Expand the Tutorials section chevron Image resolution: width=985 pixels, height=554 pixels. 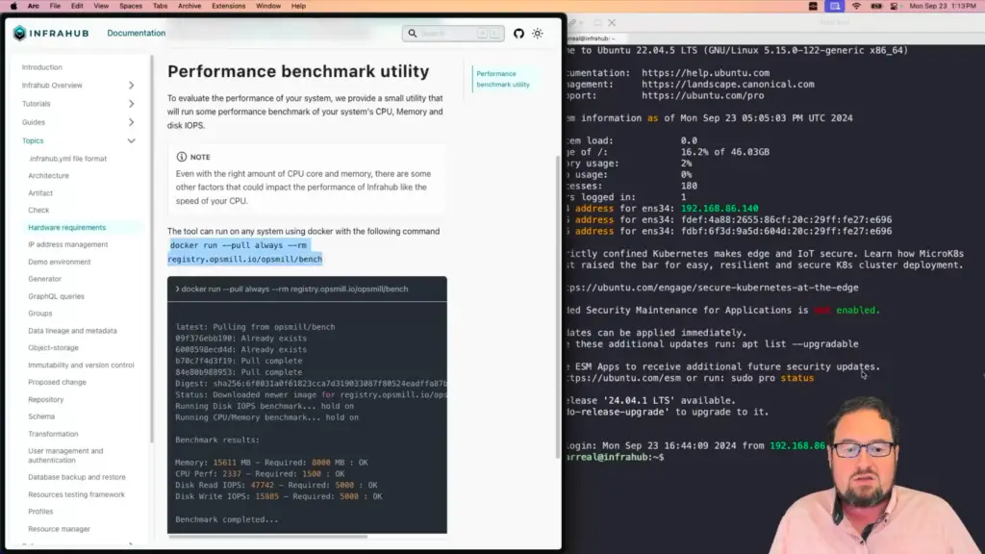tap(131, 104)
